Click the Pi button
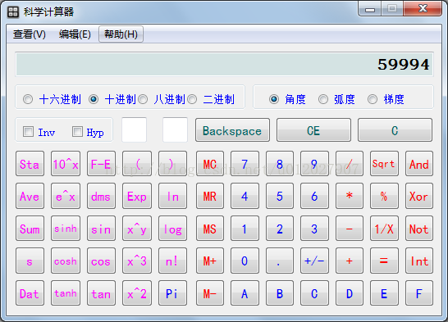This screenshot has width=448, height=322. (x=172, y=293)
